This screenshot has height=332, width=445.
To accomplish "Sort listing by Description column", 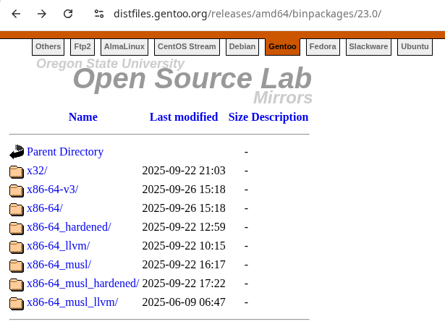I will [280, 117].
